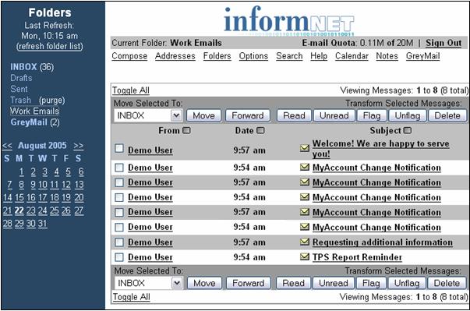The width and height of the screenshot is (470, 311).
Task: Sign Out of the webmail
Action: coord(443,43)
